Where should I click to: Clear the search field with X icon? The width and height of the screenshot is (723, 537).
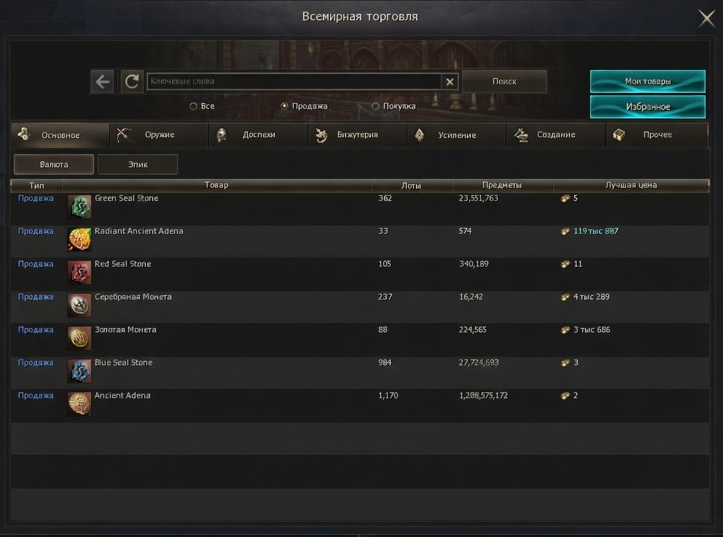pos(449,82)
